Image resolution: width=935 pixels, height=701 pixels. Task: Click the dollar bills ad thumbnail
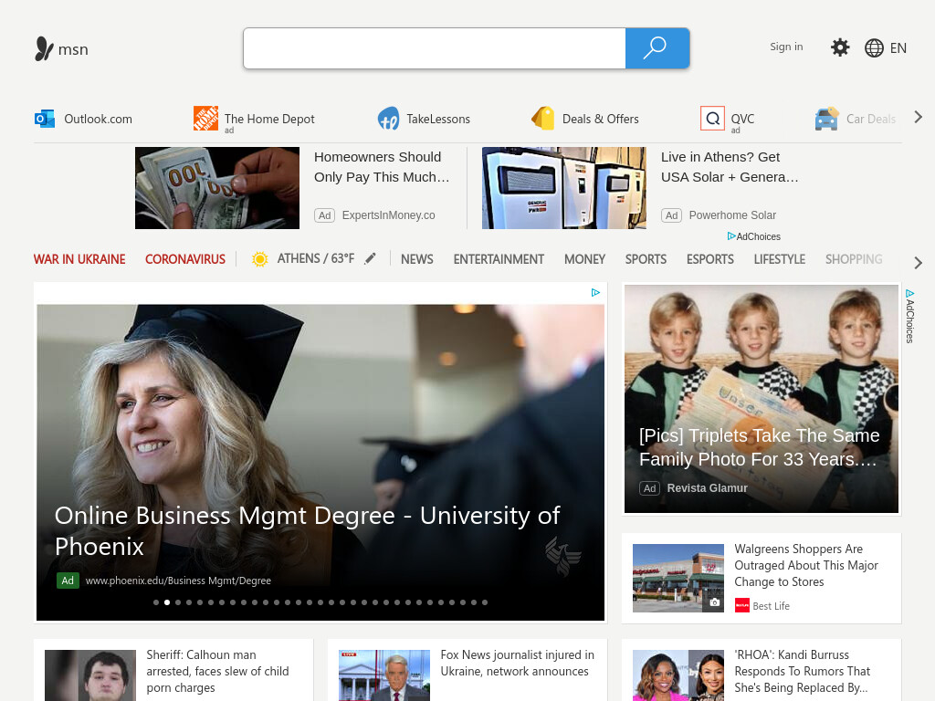(x=217, y=188)
